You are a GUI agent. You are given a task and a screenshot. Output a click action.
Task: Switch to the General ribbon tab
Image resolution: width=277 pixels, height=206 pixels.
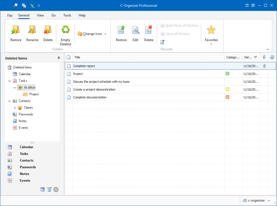coord(24,15)
